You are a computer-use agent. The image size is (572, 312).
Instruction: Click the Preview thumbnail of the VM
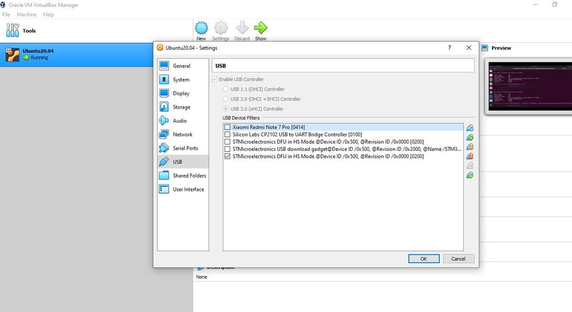[x=530, y=87]
